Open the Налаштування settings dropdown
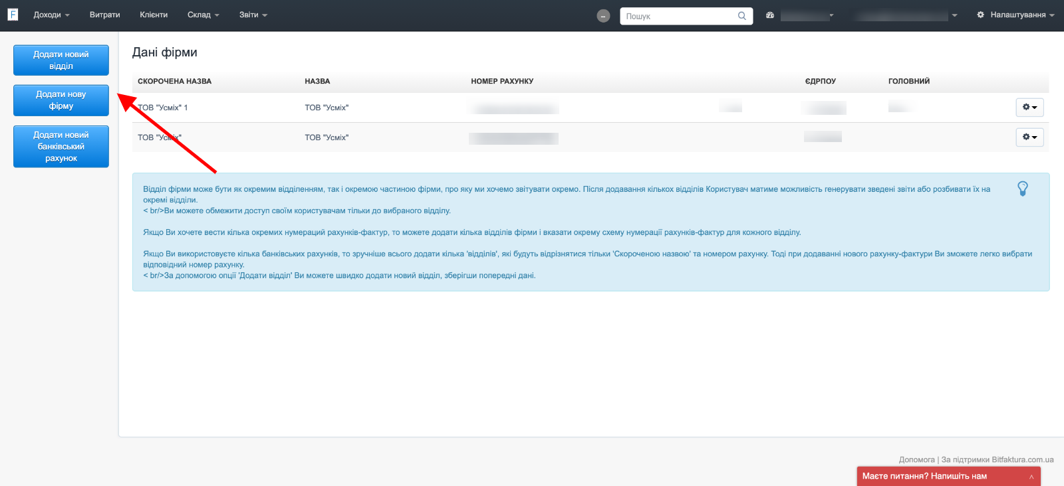This screenshot has height=486, width=1064. coord(1015,15)
